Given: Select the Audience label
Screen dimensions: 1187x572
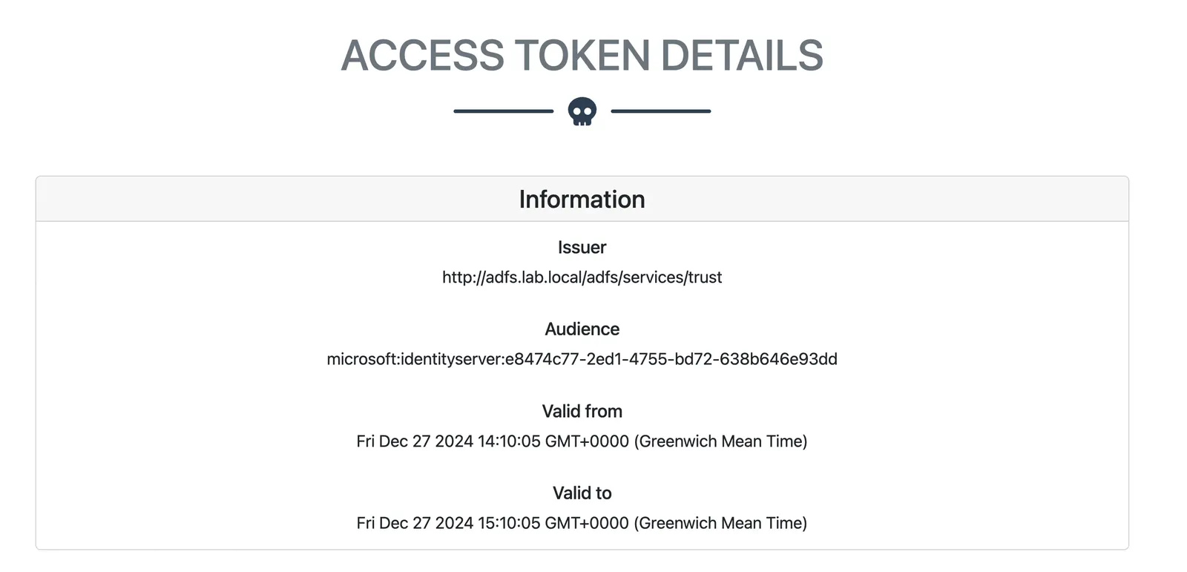Looking at the screenshot, I should (582, 329).
